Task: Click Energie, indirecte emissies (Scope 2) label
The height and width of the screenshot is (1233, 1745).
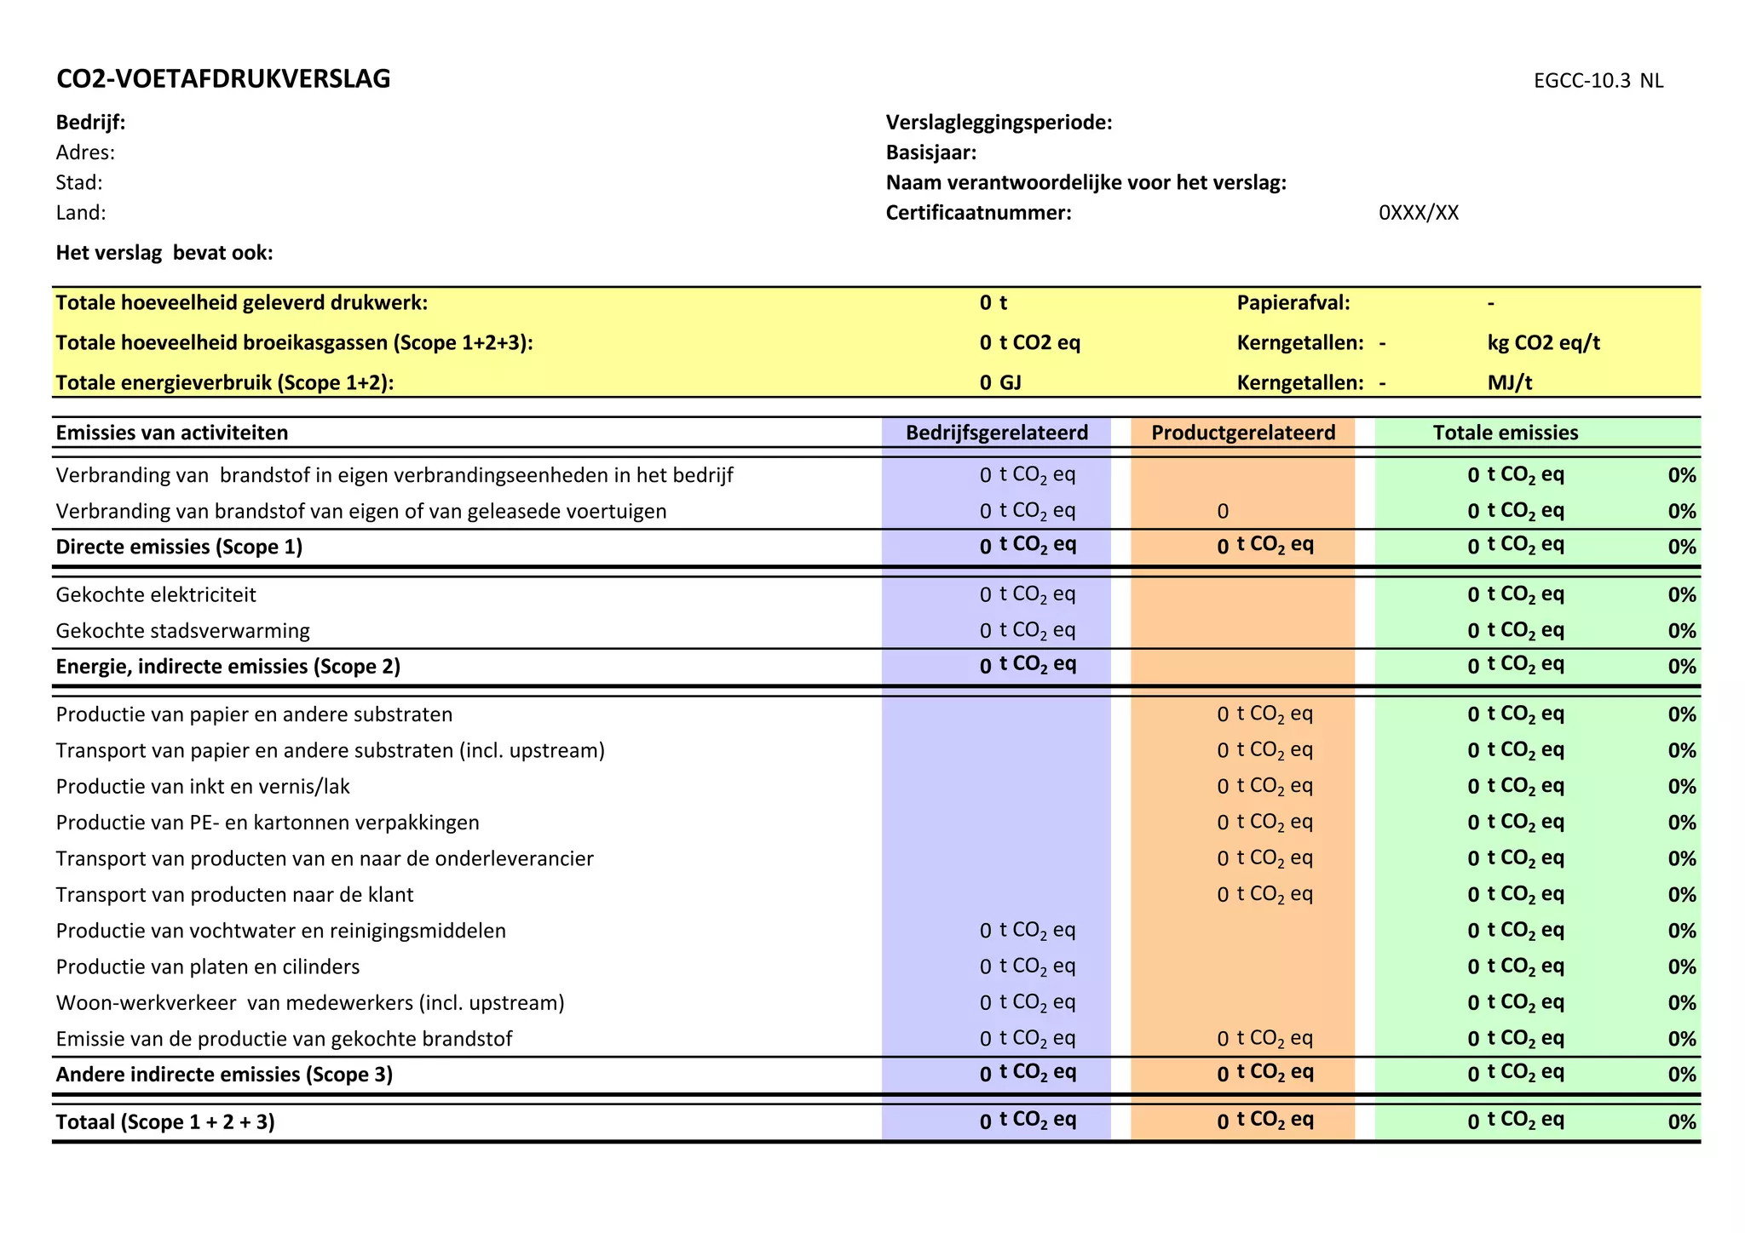Action: coord(227,666)
